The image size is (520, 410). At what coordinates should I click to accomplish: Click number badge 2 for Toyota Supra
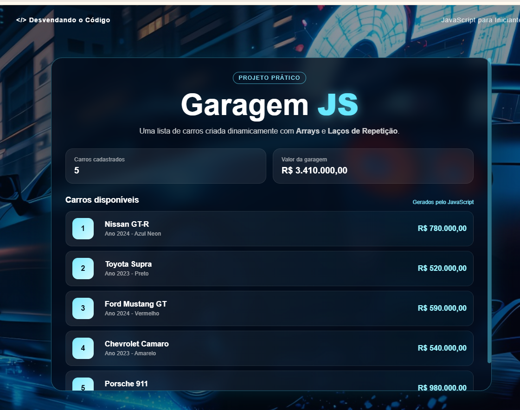click(83, 269)
